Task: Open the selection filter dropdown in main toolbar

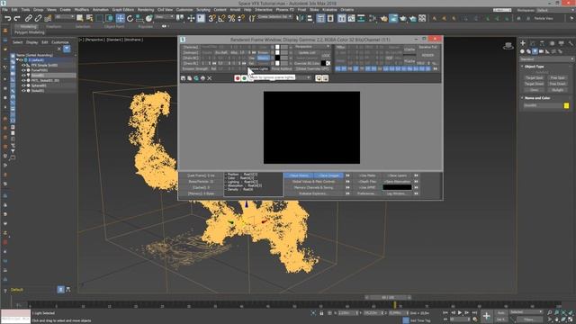Action: click(x=64, y=17)
